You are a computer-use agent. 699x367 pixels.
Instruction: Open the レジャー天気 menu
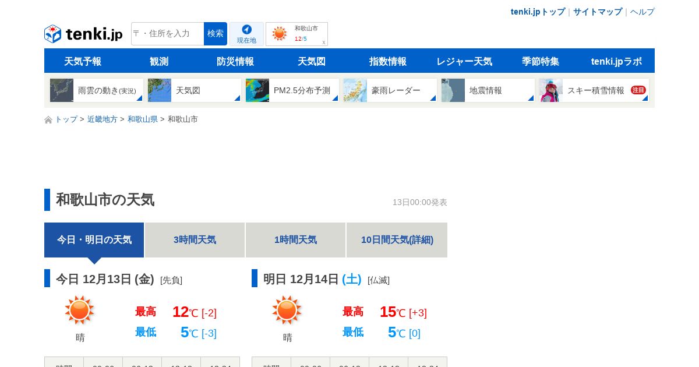click(x=464, y=61)
